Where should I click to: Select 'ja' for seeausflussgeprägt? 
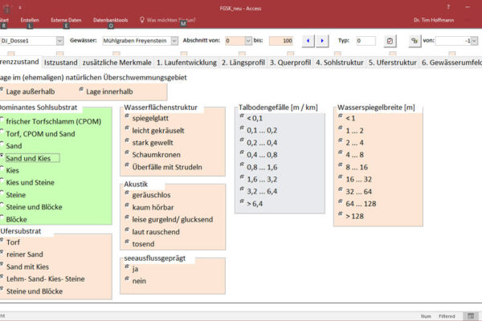click(x=132, y=269)
